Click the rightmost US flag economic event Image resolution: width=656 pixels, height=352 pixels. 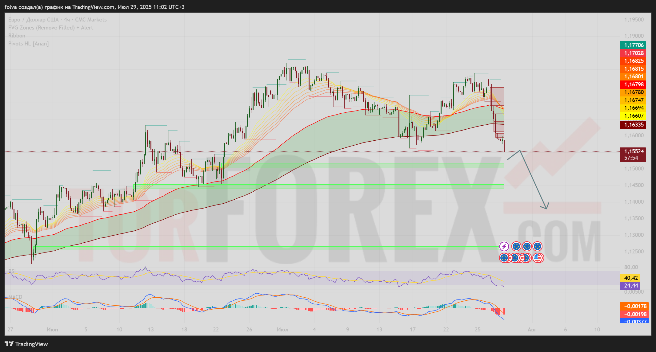click(538, 258)
